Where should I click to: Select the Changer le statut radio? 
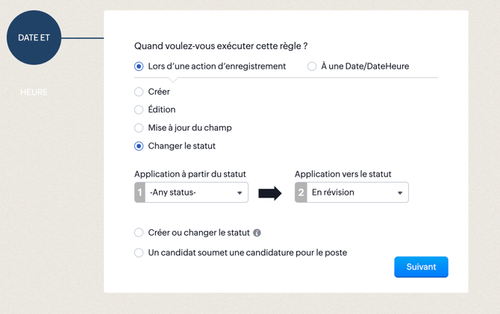click(139, 146)
